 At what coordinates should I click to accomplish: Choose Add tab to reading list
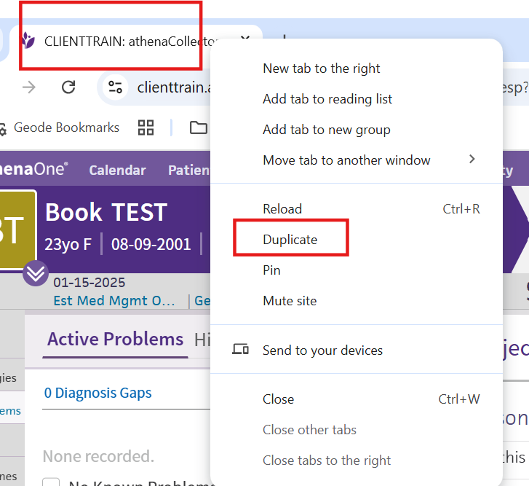357,99
